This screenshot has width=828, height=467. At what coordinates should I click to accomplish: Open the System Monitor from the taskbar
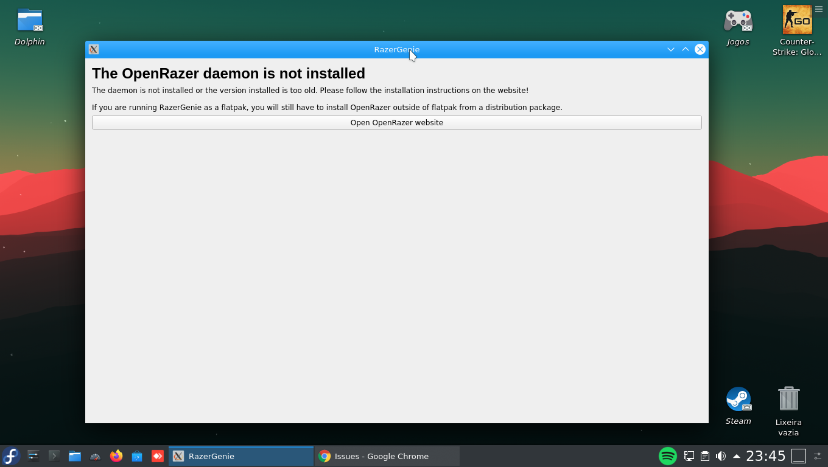[95, 455]
